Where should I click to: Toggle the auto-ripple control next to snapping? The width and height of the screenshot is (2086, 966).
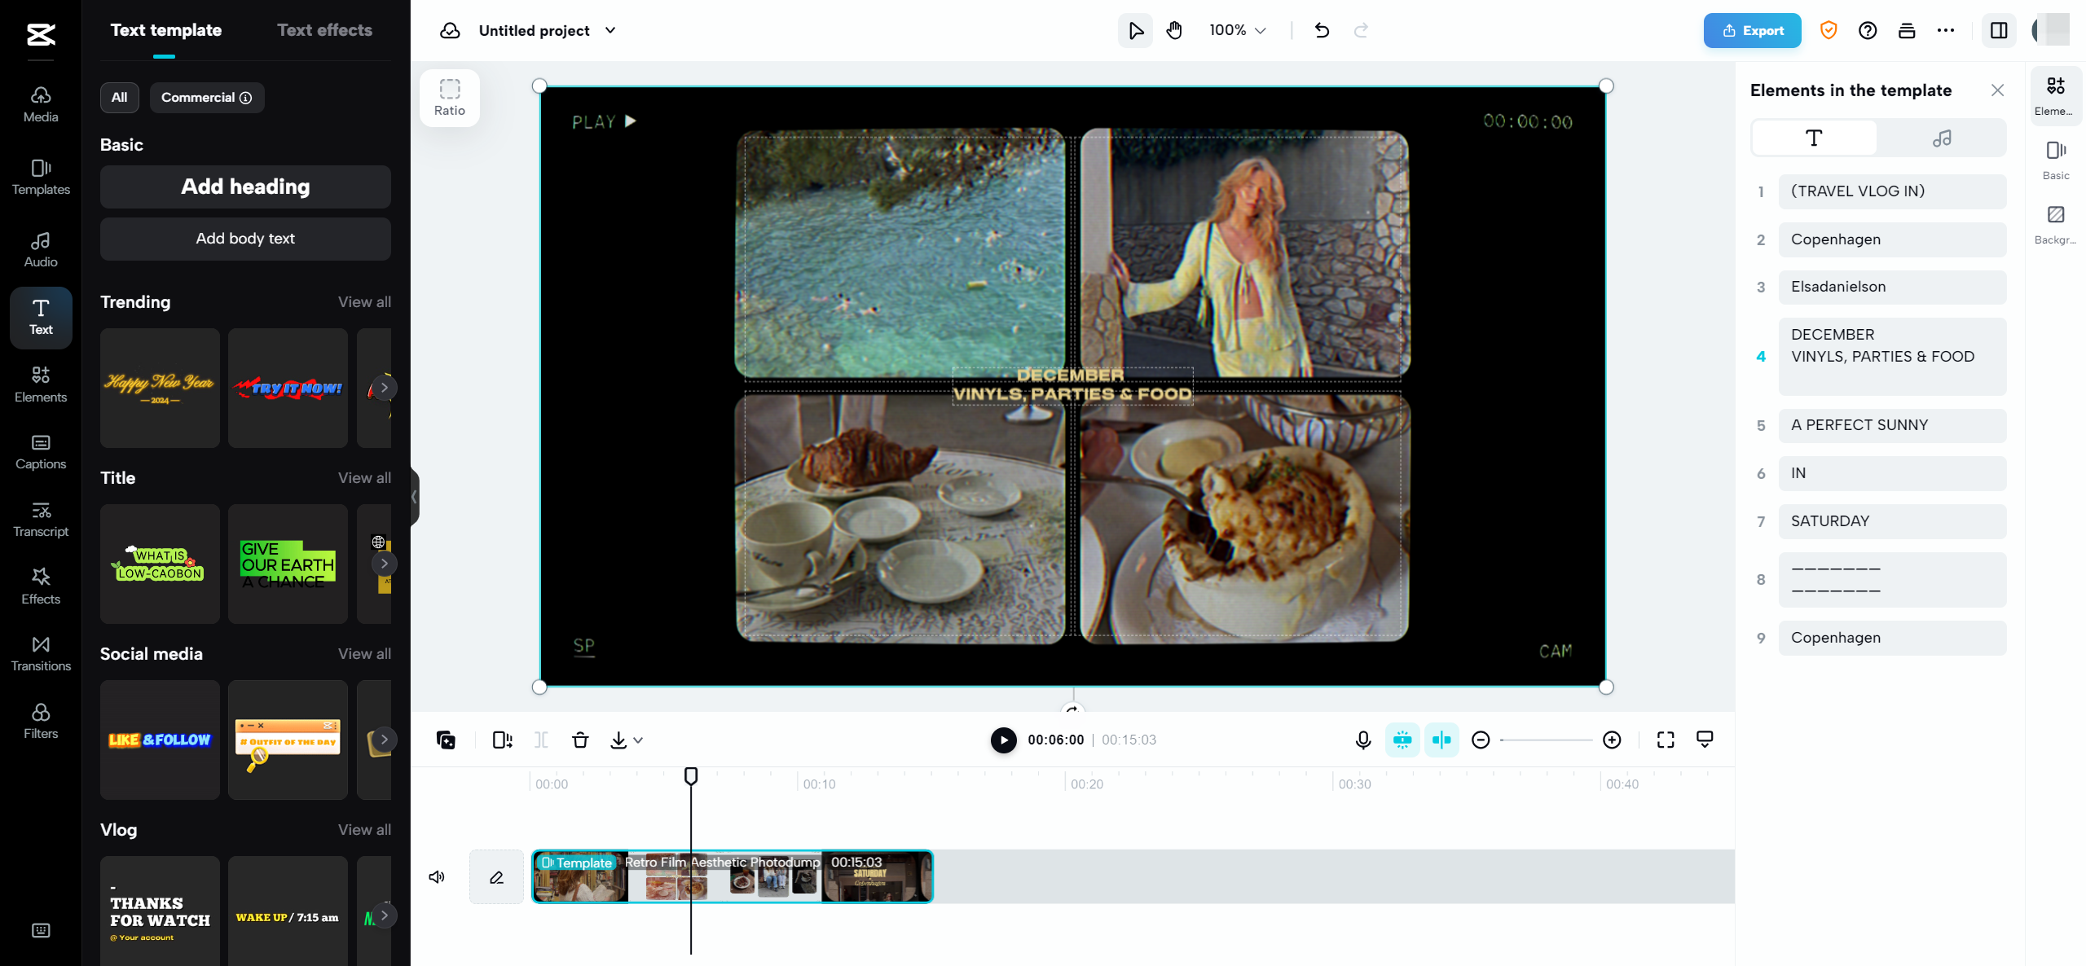point(1441,740)
